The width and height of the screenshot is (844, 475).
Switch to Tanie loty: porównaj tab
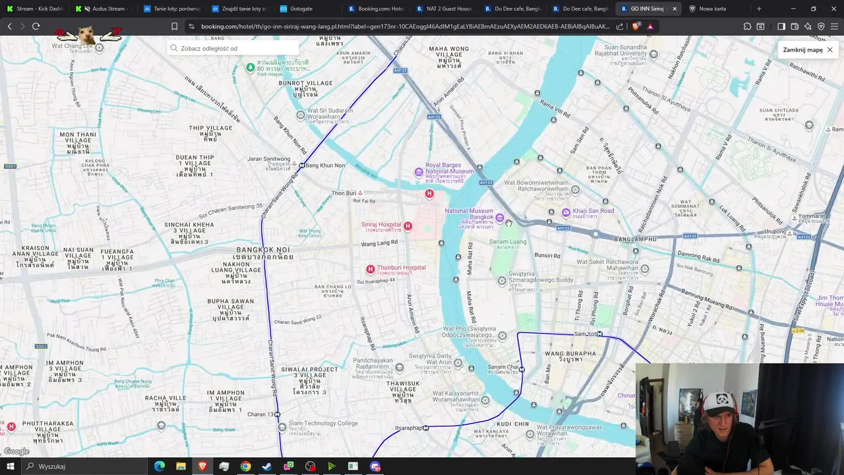171,9
